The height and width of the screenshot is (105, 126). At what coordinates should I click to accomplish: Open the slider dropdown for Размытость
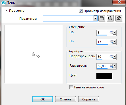point(114,66)
